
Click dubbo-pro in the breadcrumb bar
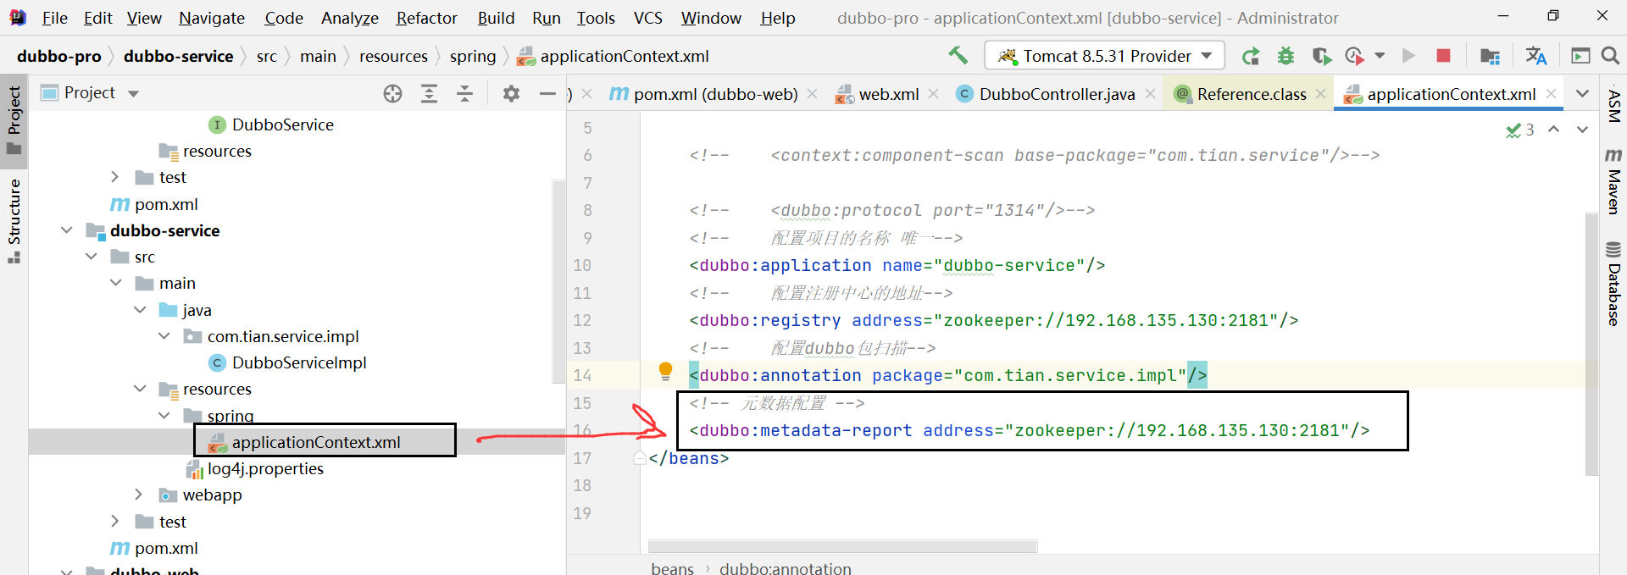pos(59,56)
